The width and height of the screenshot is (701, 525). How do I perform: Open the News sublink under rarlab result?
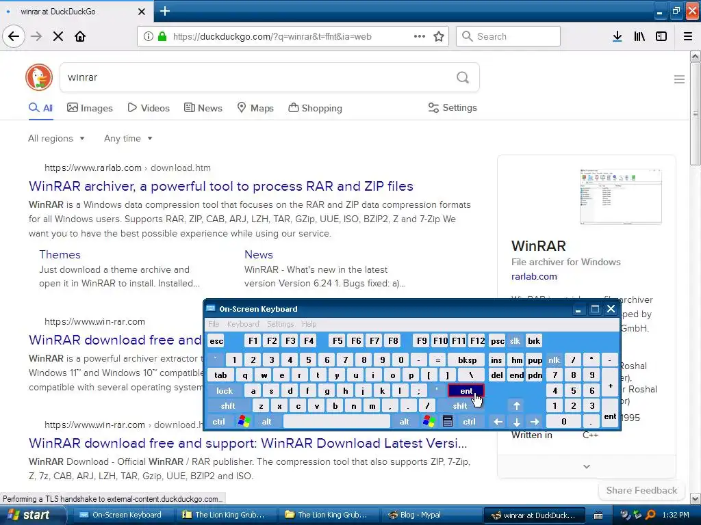(x=258, y=254)
